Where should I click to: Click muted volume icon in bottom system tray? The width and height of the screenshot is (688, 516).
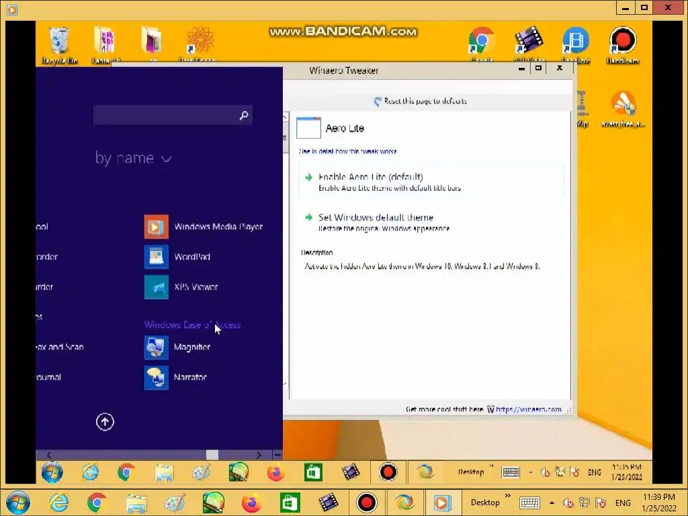point(568,503)
